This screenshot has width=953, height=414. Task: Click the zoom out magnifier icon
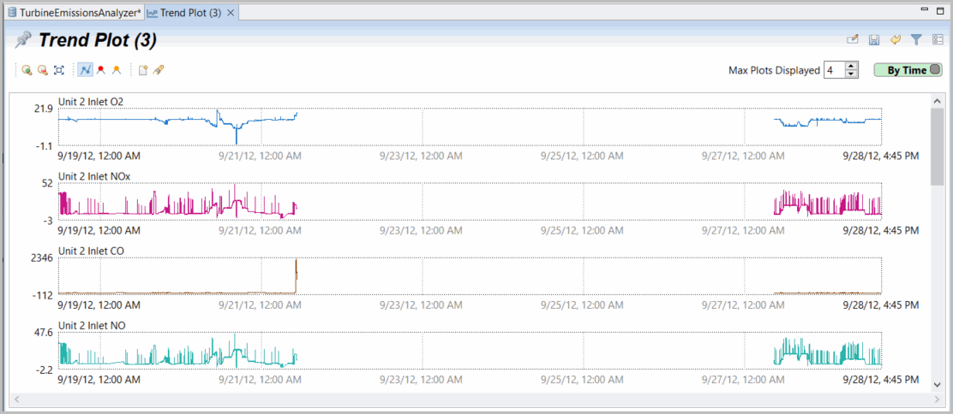click(x=42, y=70)
